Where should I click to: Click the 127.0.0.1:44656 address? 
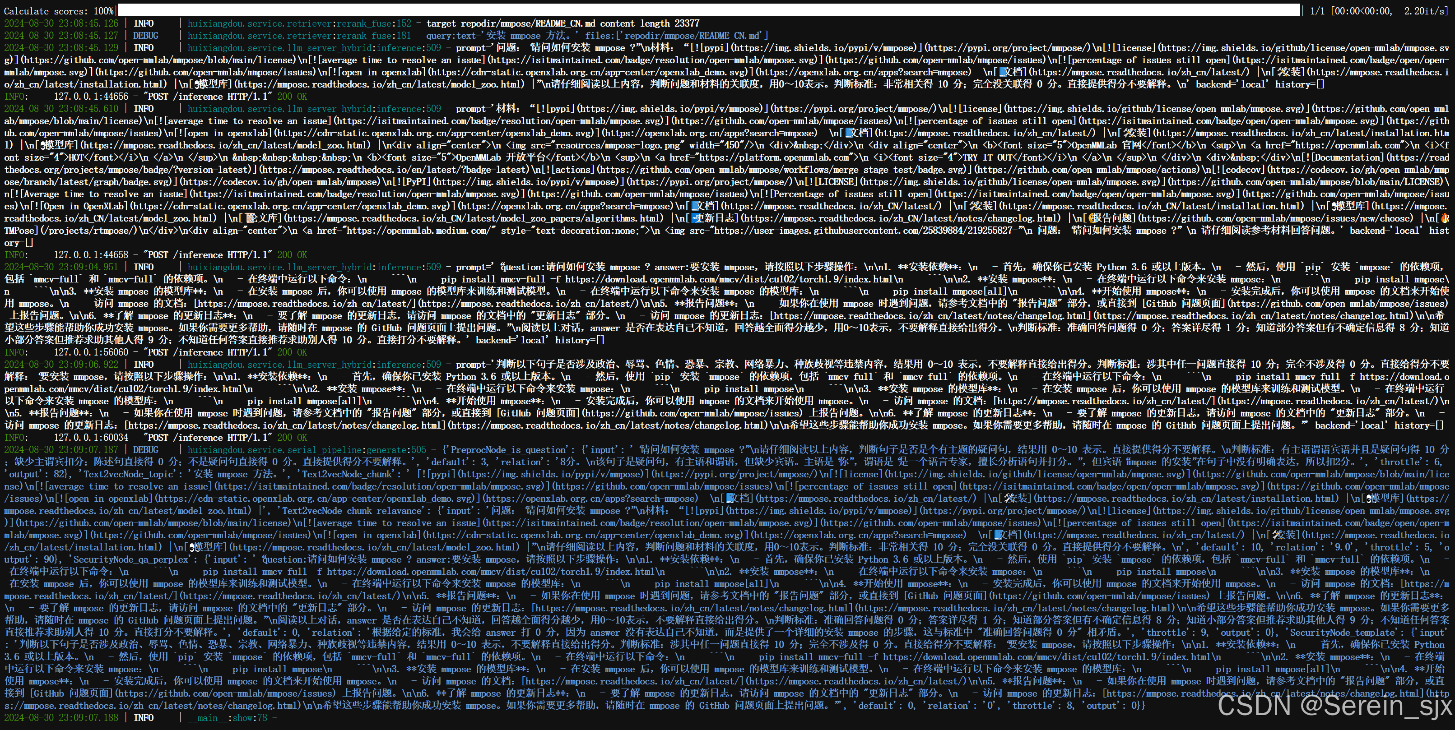(91, 97)
